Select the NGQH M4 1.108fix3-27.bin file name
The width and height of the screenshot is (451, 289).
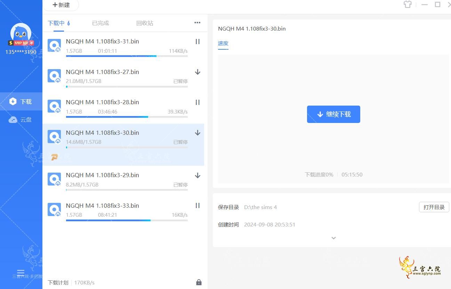point(102,72)
